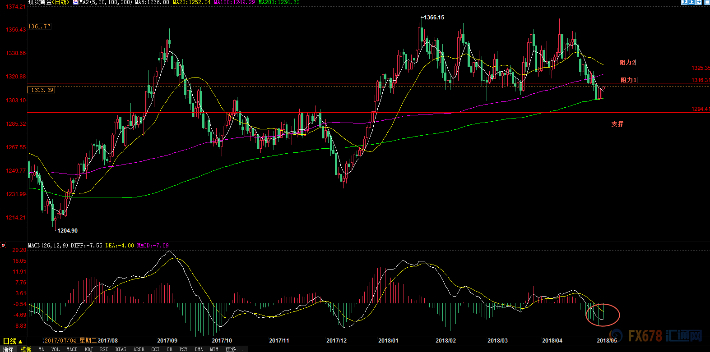Open the 日线 period selector
Screen dimensions: 710x352
tap(13, 341)
